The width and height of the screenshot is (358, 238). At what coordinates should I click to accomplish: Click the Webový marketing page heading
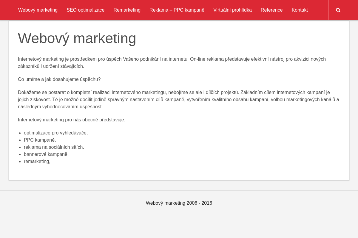[77, 38]
